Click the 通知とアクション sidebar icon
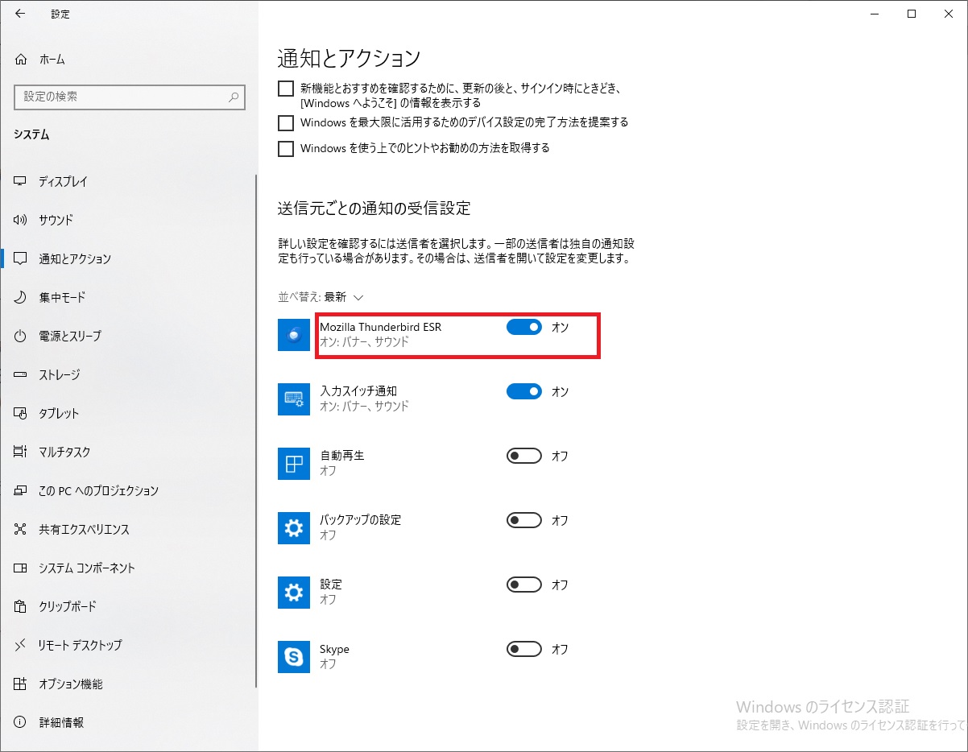Image resolution: width=968 pixels, height=752 pixels. (21, 258)
